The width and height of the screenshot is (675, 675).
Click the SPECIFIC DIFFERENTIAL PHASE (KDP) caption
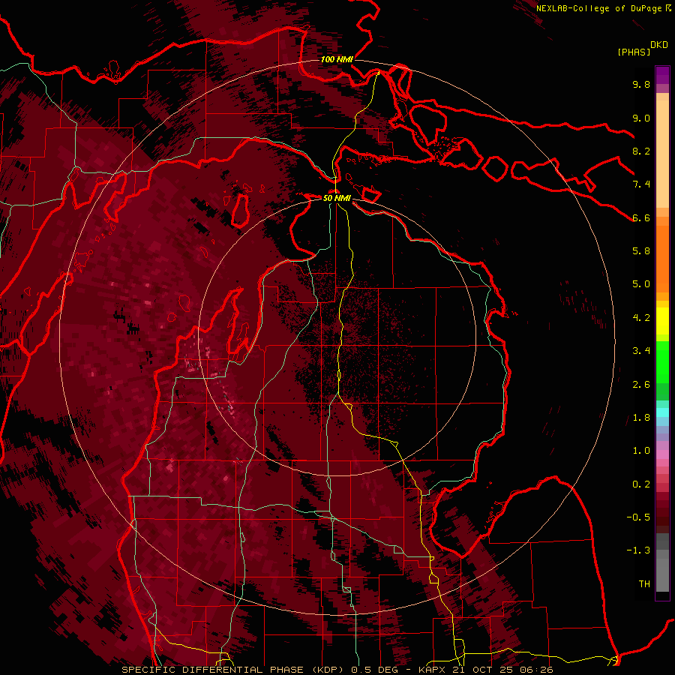click(234, 670)
